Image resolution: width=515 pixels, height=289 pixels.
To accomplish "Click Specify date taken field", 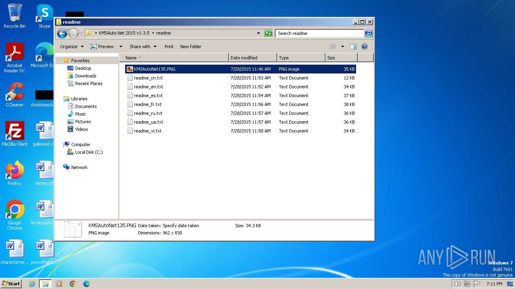I will coord(181,226).
